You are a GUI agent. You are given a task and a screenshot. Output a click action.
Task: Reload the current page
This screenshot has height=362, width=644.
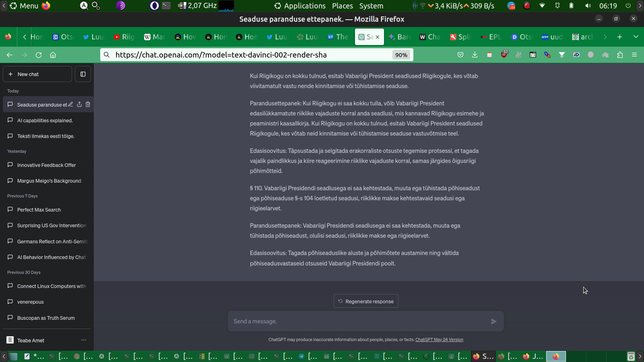click(39, 55)
